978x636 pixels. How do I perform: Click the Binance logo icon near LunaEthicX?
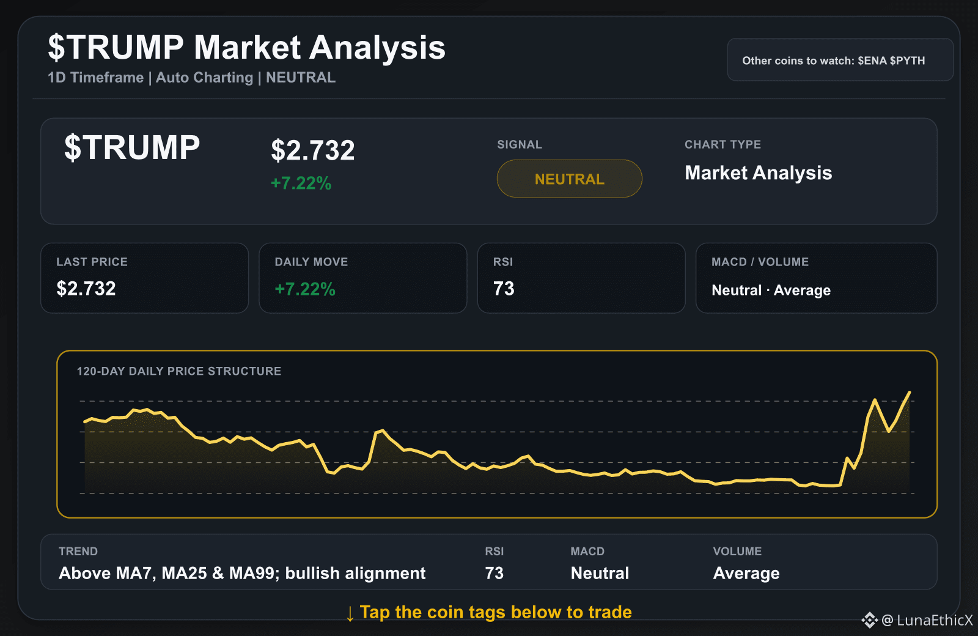pos(869,620)
